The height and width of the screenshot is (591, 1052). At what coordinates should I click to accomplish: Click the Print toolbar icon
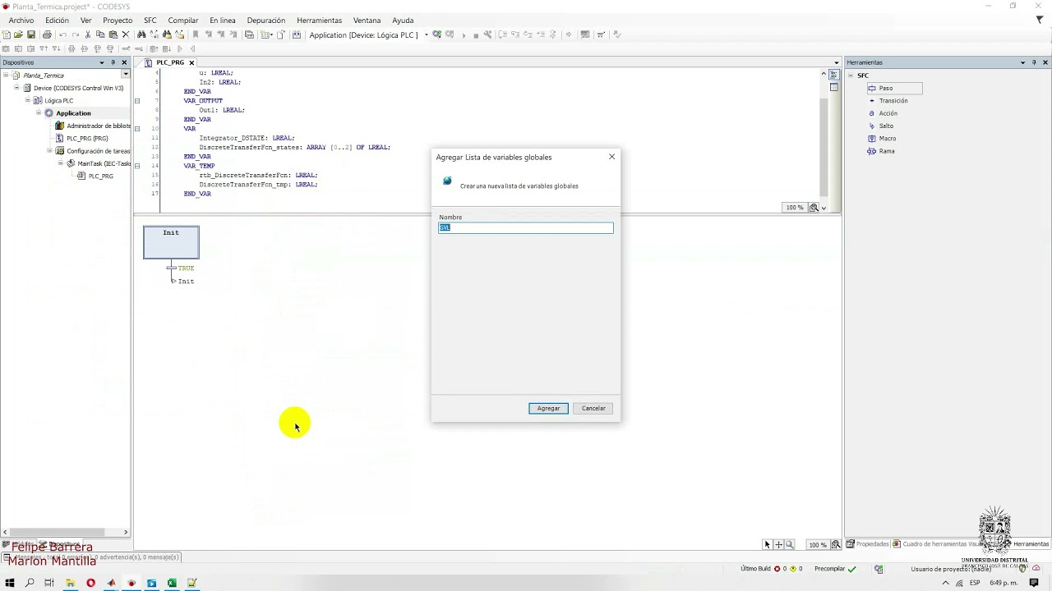pos(47,34)
